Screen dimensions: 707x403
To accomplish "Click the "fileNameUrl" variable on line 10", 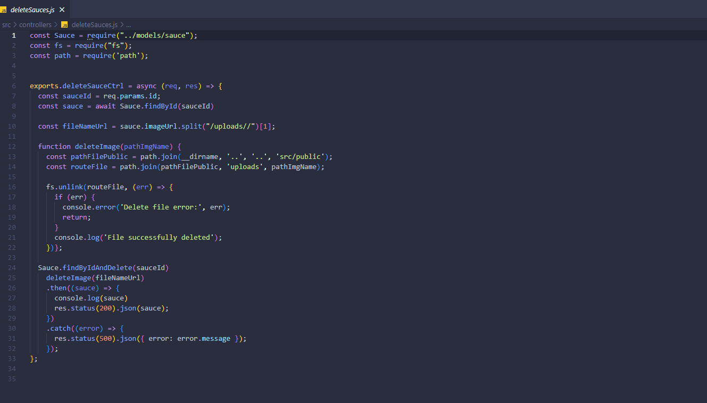I will 84,126.
